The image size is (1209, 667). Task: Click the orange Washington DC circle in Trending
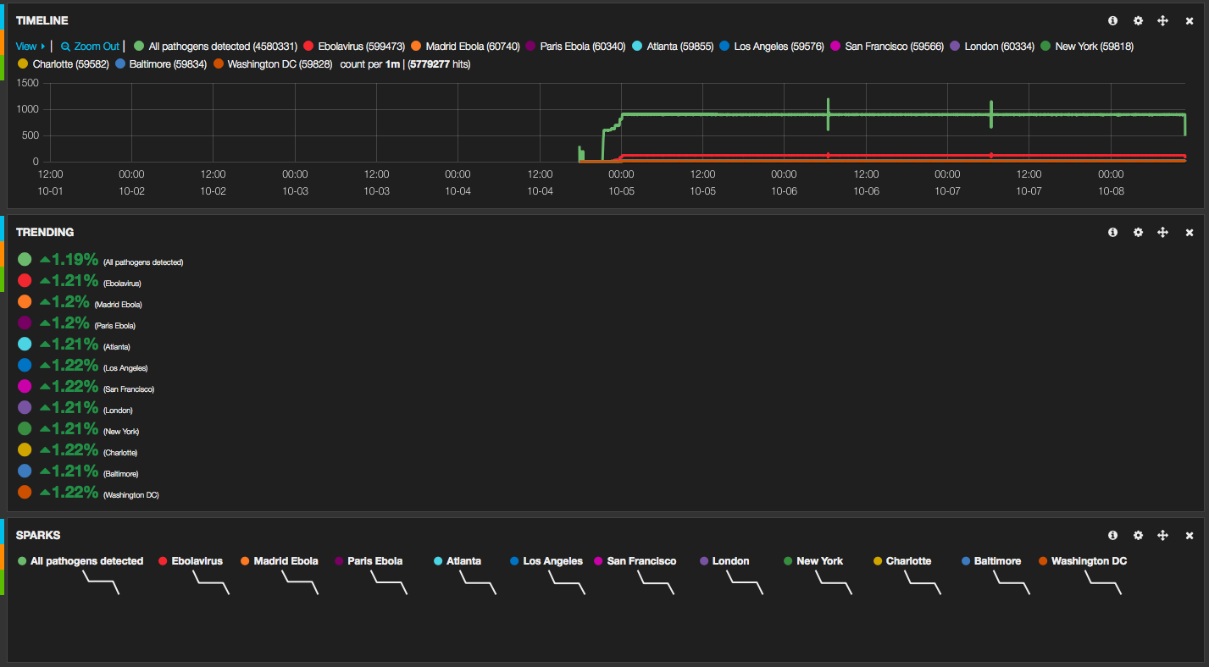(25, 492)
